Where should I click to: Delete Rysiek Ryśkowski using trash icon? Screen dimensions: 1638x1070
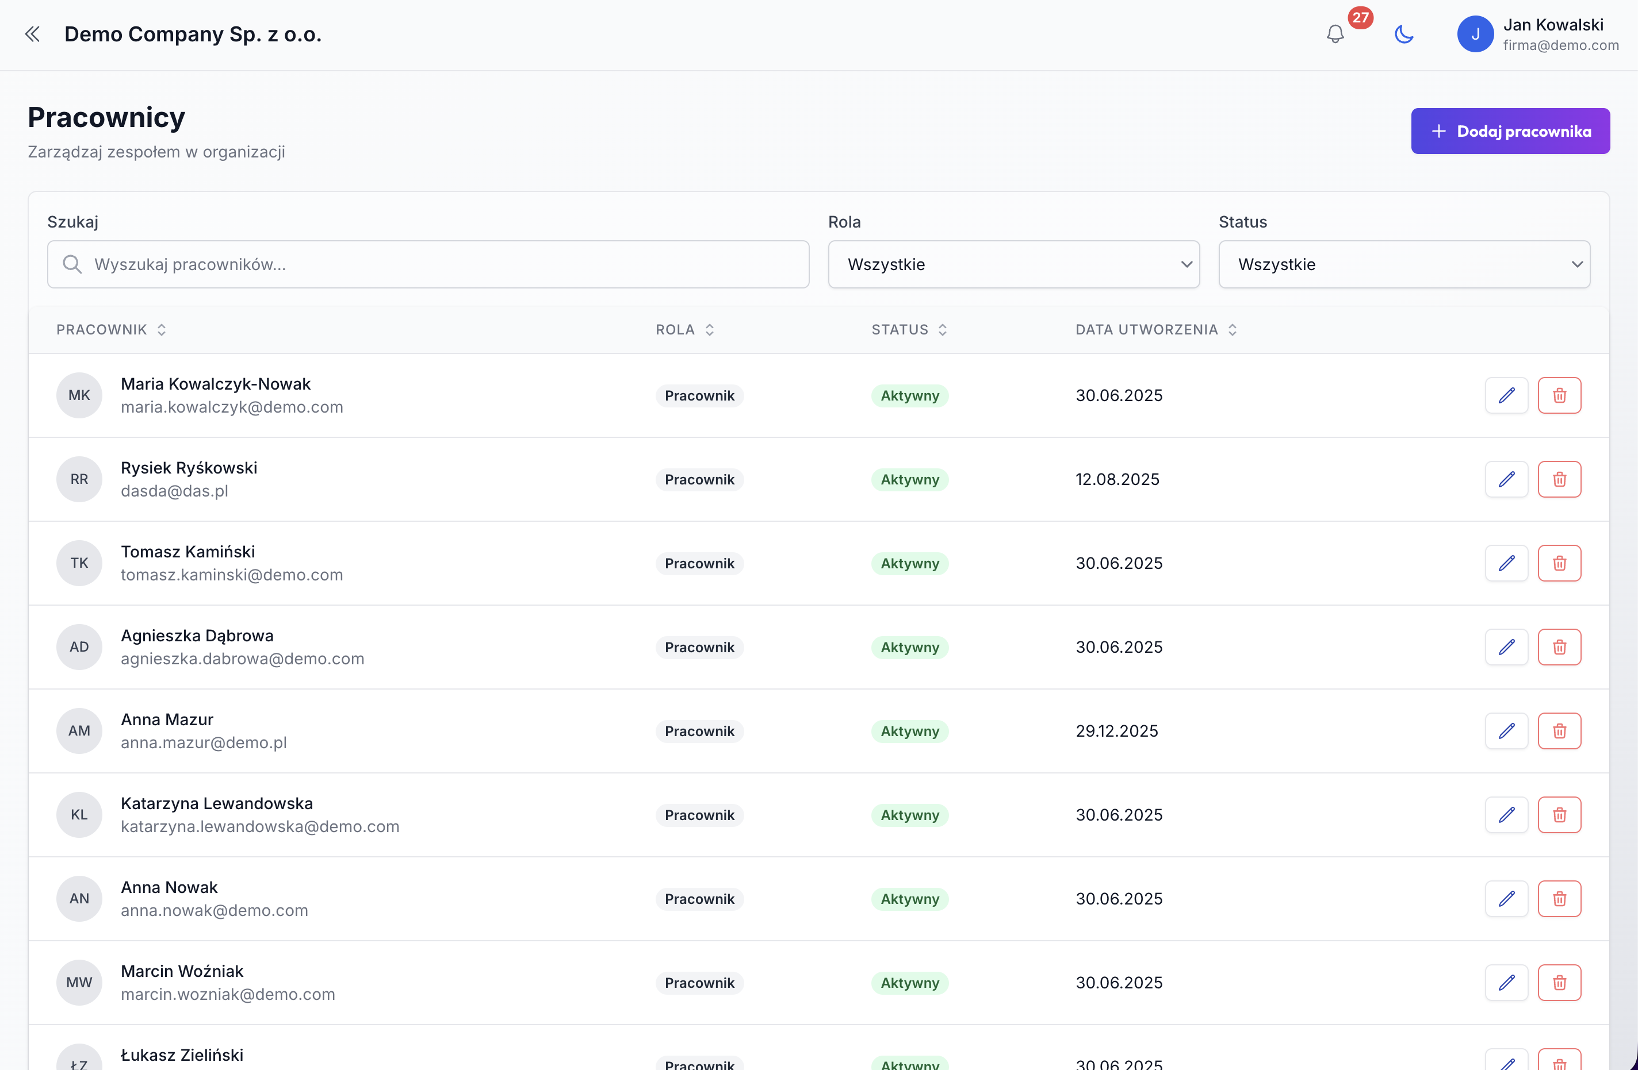tap(1559, 479)
